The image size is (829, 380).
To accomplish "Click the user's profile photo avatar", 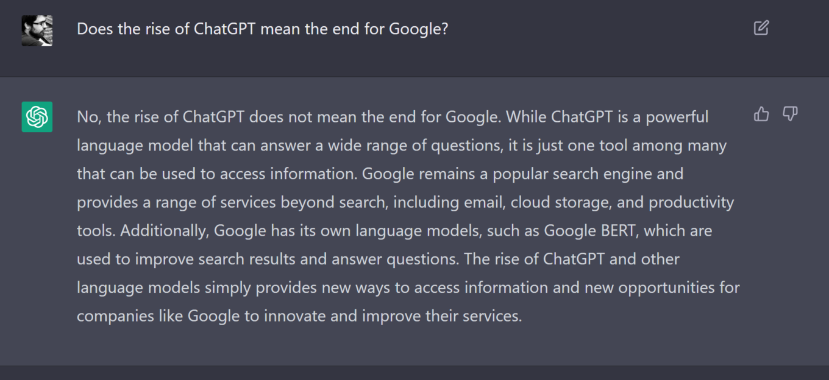I will coord(37,30).
